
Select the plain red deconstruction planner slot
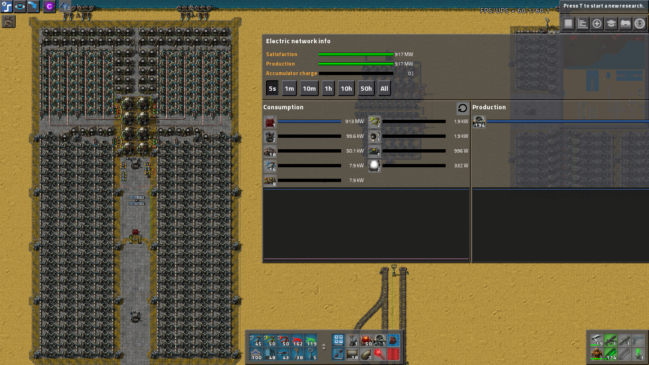(x=393, y=354)
